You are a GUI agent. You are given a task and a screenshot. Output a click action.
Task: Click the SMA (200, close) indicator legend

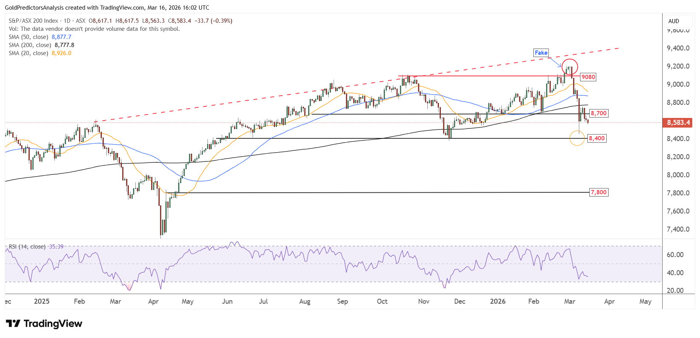click(x=30, y=45)
